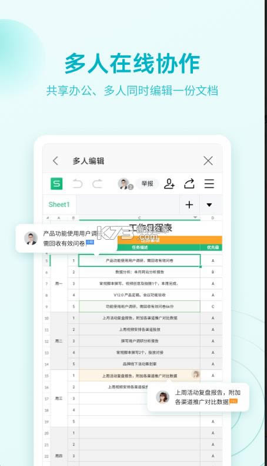This screenshot has width=267, height=466.
Task: Select cell 产品功能使用用户调研，需回收有效问卷
Action: [x=139, y=260]
